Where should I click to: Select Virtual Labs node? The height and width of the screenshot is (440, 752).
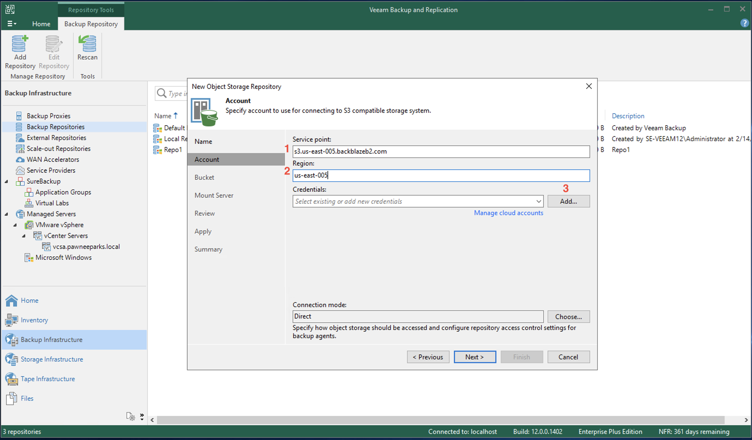[x=52, y=203]
